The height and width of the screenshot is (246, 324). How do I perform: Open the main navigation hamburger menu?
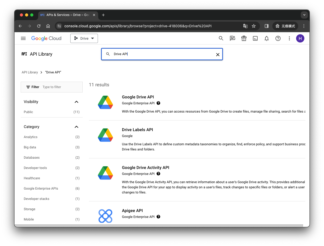[x=23, y=38]
